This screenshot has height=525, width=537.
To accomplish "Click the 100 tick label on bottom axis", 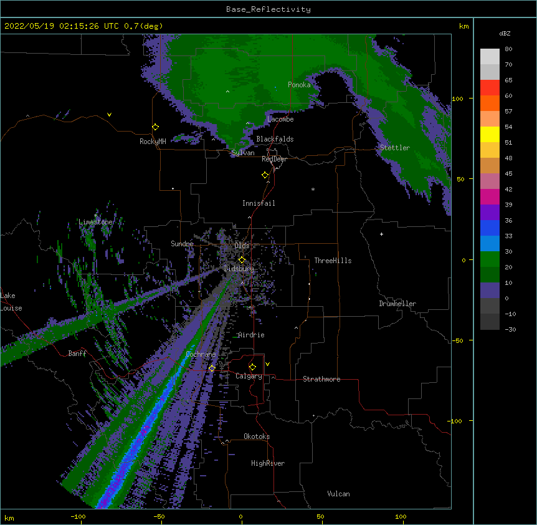I will [401, 516].
